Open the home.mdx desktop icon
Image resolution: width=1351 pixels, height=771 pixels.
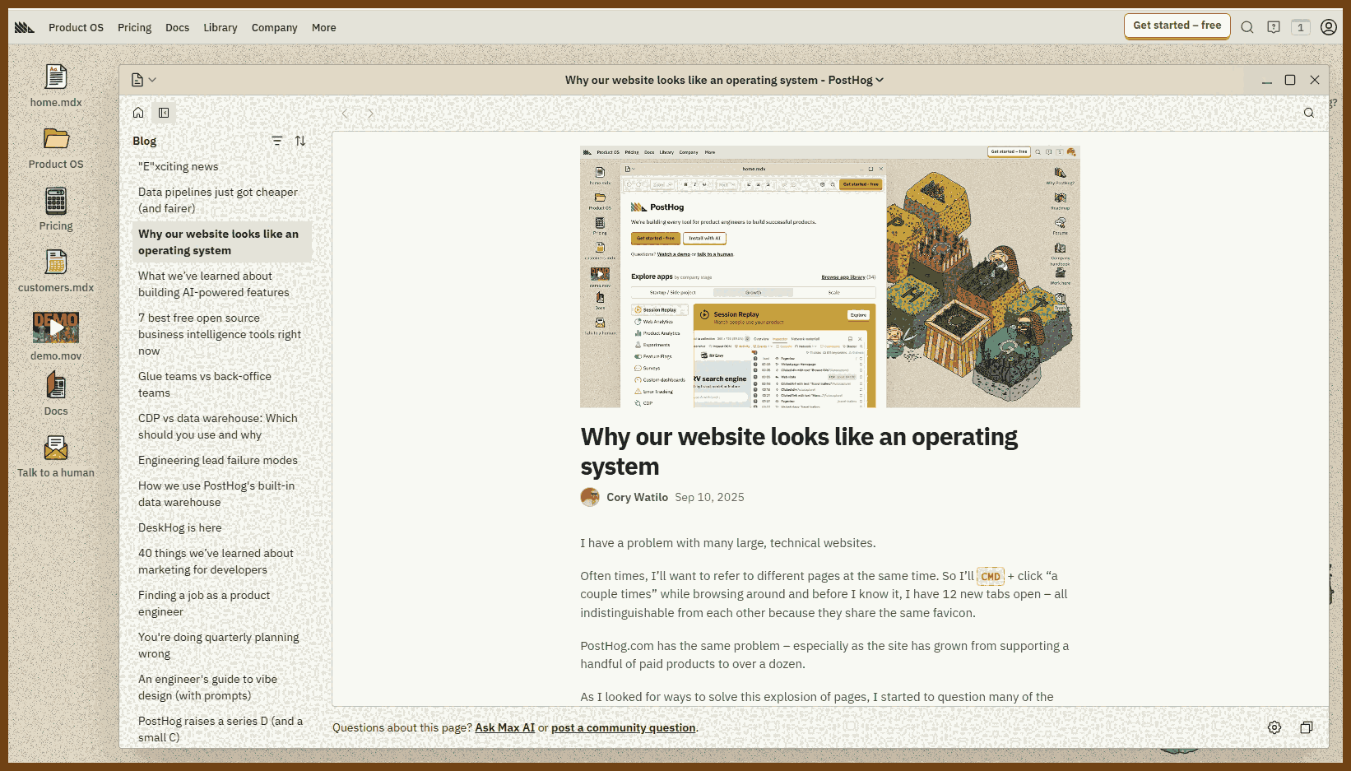click(x=56, y=78)
